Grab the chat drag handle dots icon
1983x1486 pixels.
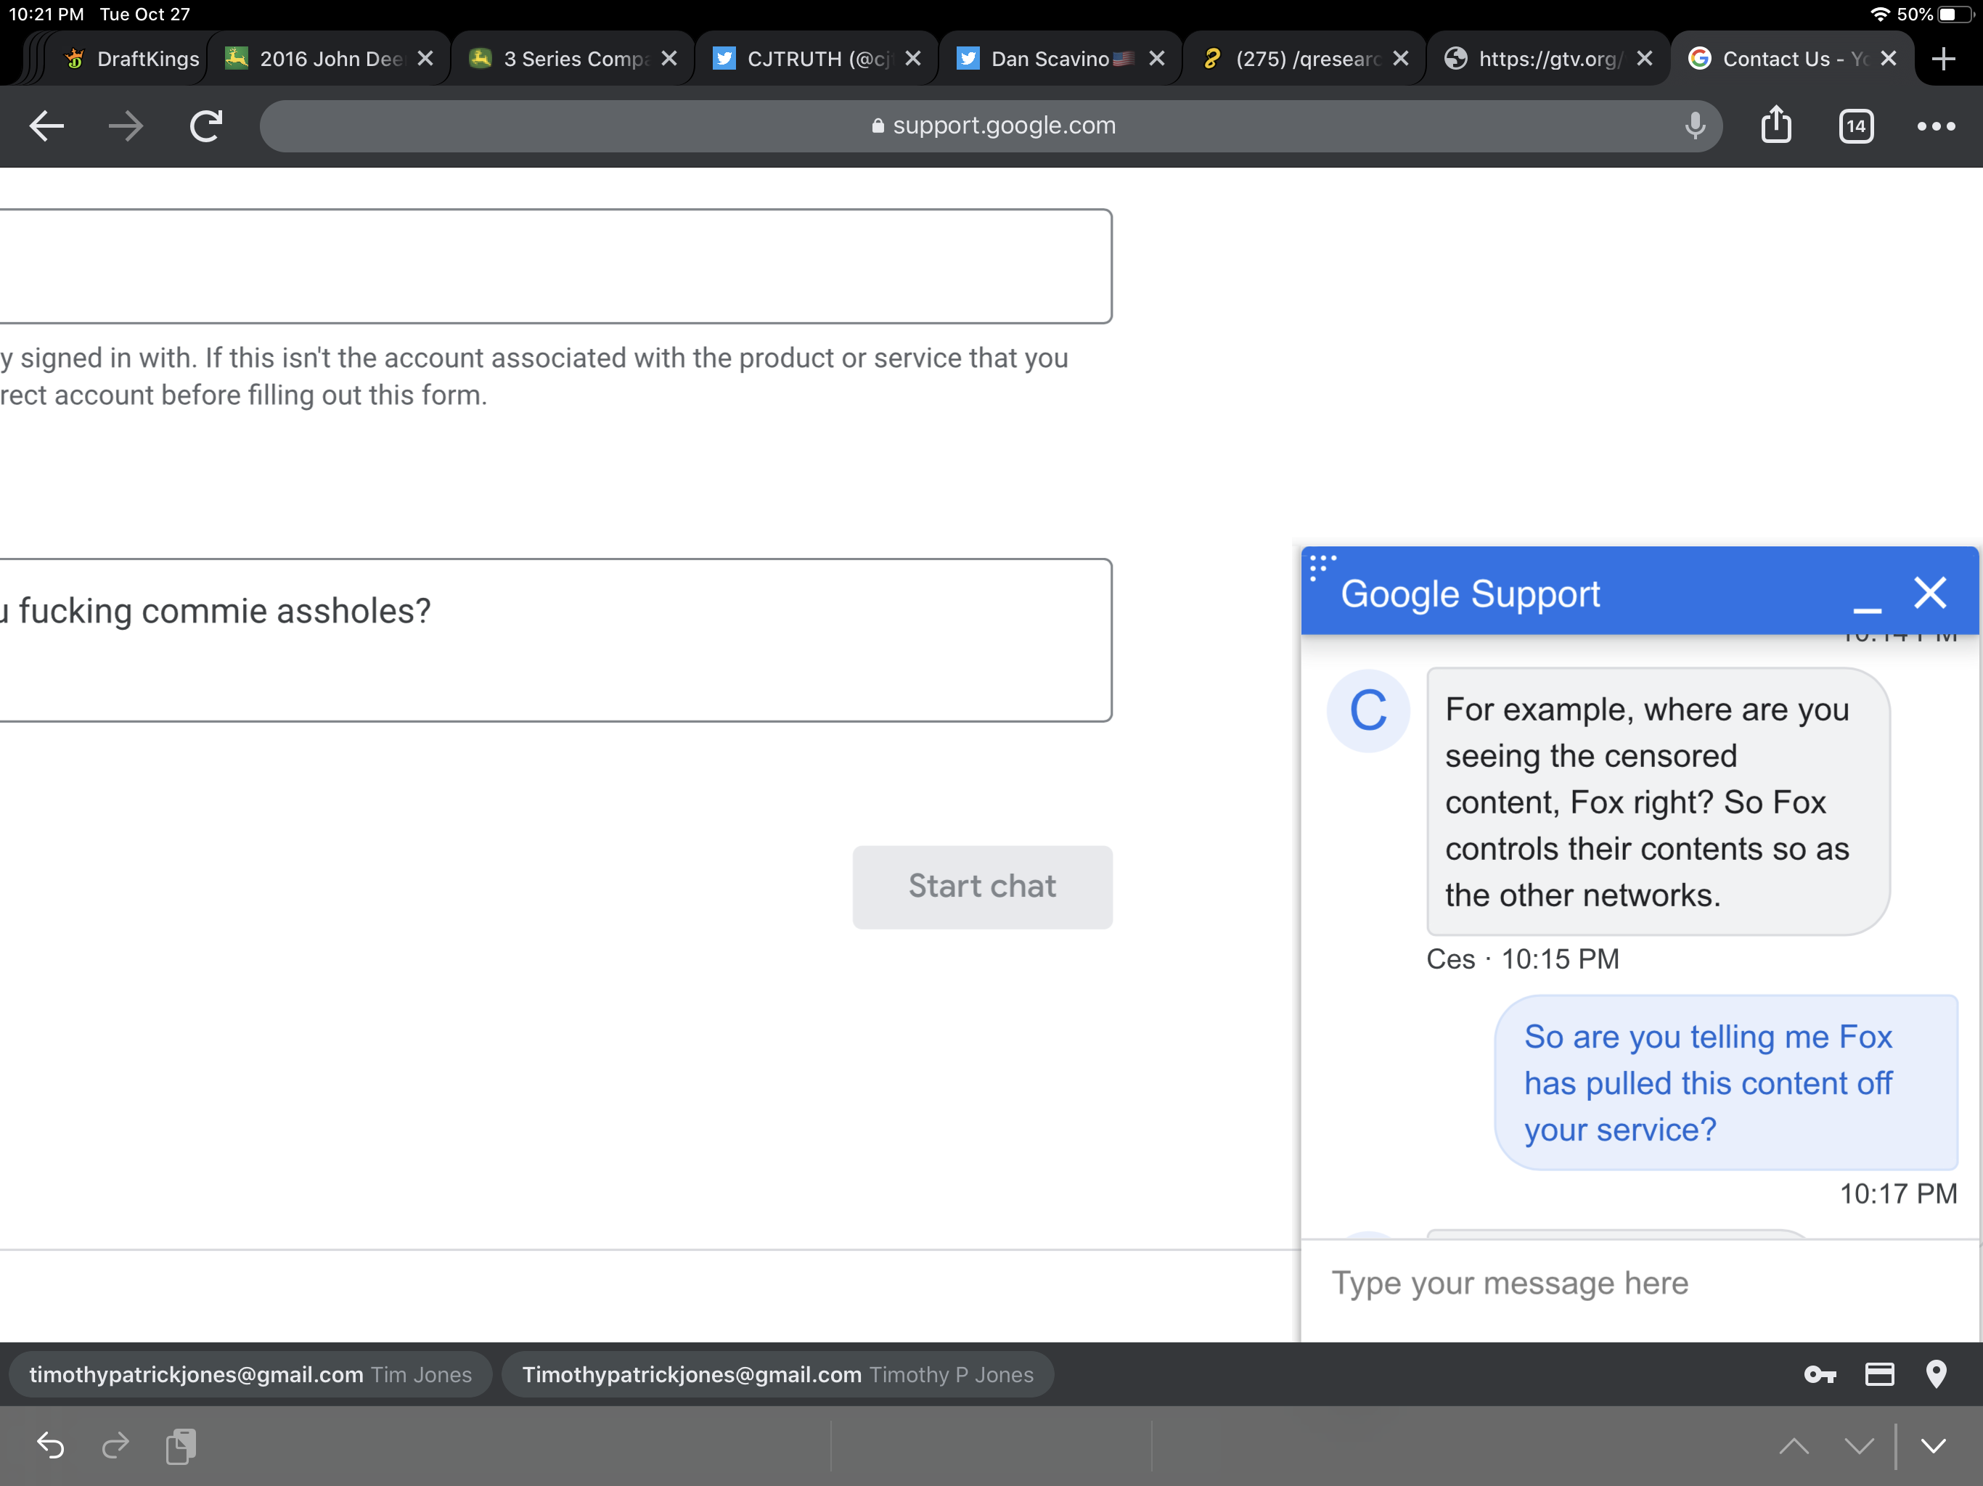[1322, 567]
